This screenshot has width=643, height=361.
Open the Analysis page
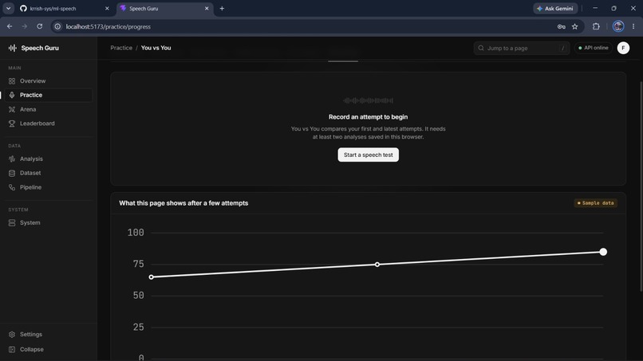[49, 159]
